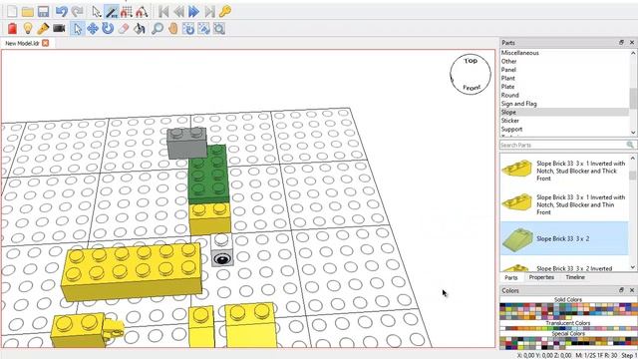The image size is (638, 359).
Task: Select Sign and Flag category
Action: 518,104
